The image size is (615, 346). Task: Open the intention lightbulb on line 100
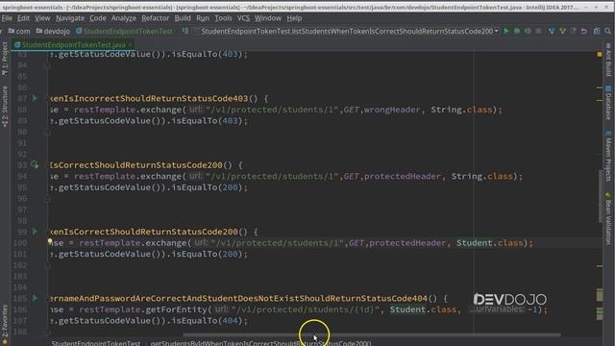click(50, 241)
